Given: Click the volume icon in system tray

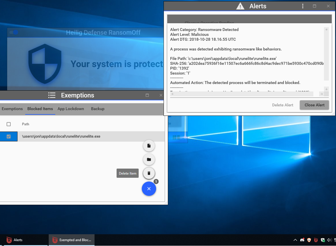Looking at the screenshot, I should click(329, 240).
